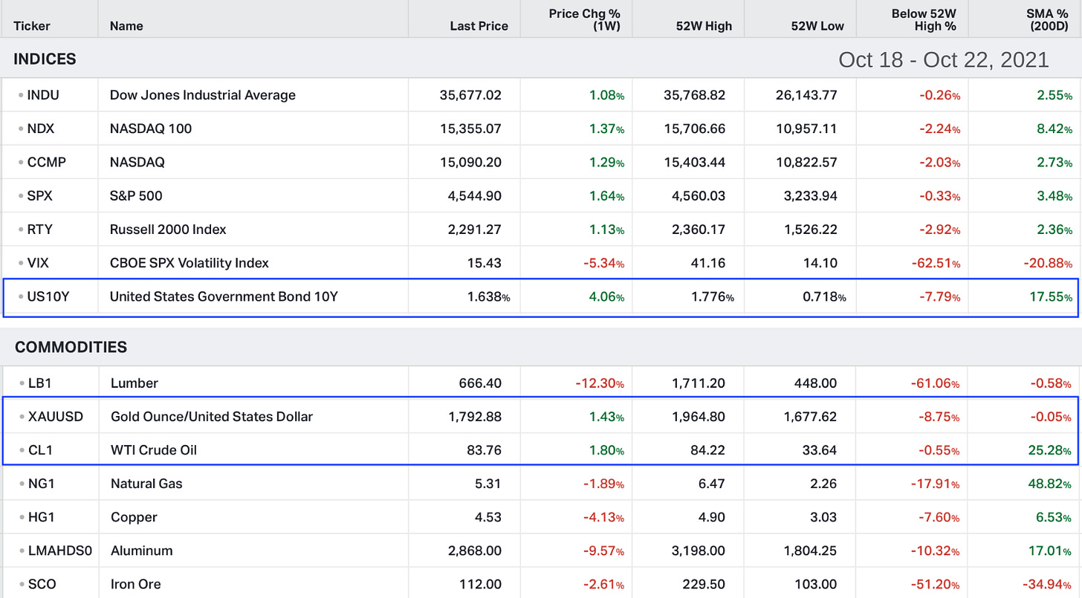Open United States Government Bond 10Y name
This screenshot has width=1082, height=598.
coord(224,297)
